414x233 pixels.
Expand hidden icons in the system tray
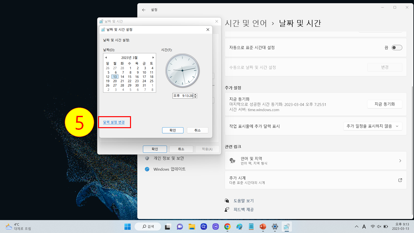356,227
